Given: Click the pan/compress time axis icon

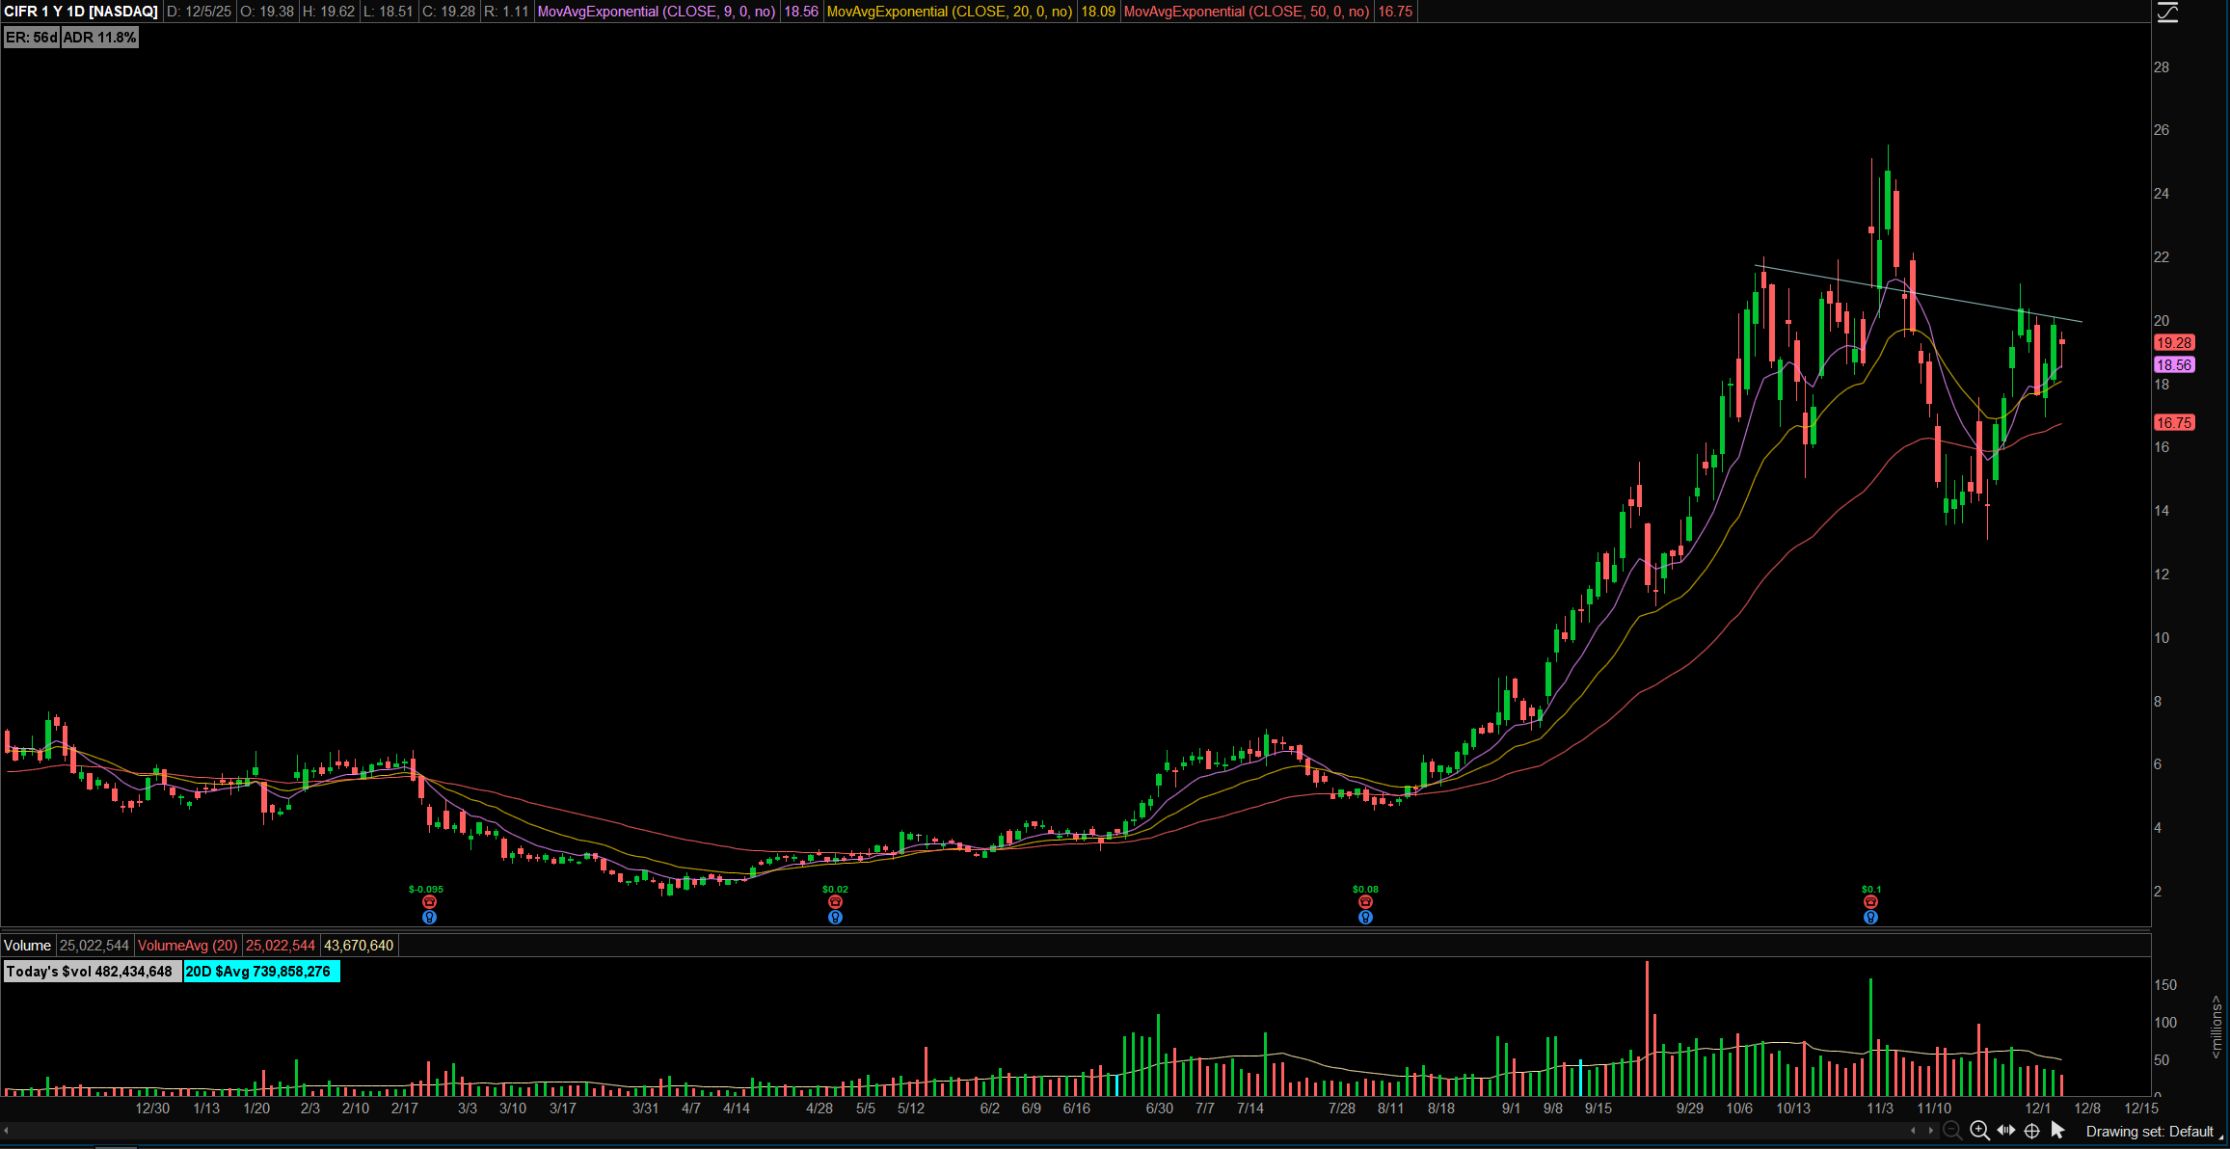Looking at the screenshot, I should (2006, 1131).
